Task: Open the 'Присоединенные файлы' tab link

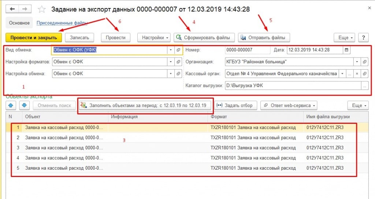Action: pyautogui.click(x=62, y=23)
